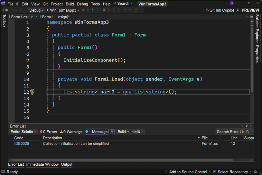Click the Send Feedback person icon
Image resolution: width=262 pixels, height=175 pixels.
238,10
